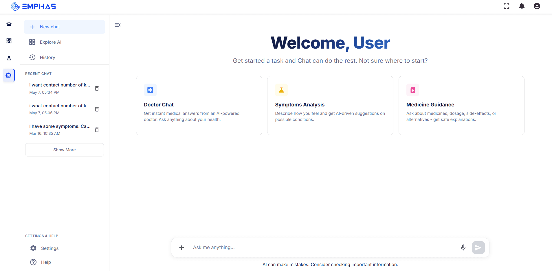Select the Symptoms Analysis card title

300,105
